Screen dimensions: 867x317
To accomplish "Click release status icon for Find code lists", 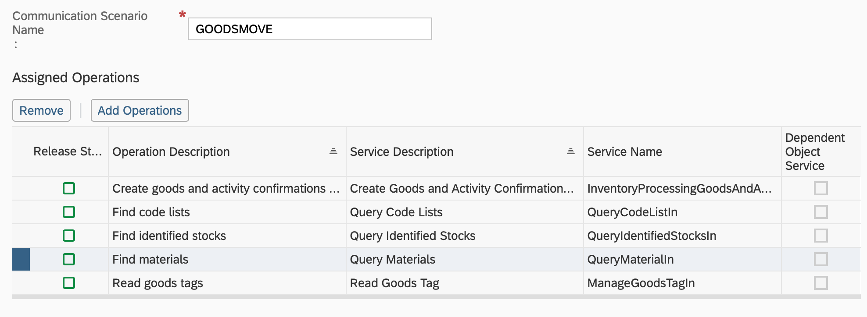I will tap(69, 212).
